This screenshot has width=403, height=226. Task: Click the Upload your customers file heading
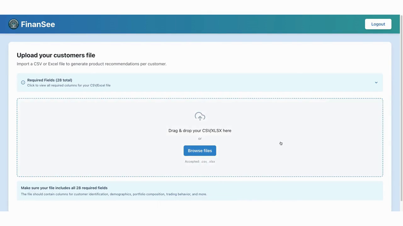56,55
